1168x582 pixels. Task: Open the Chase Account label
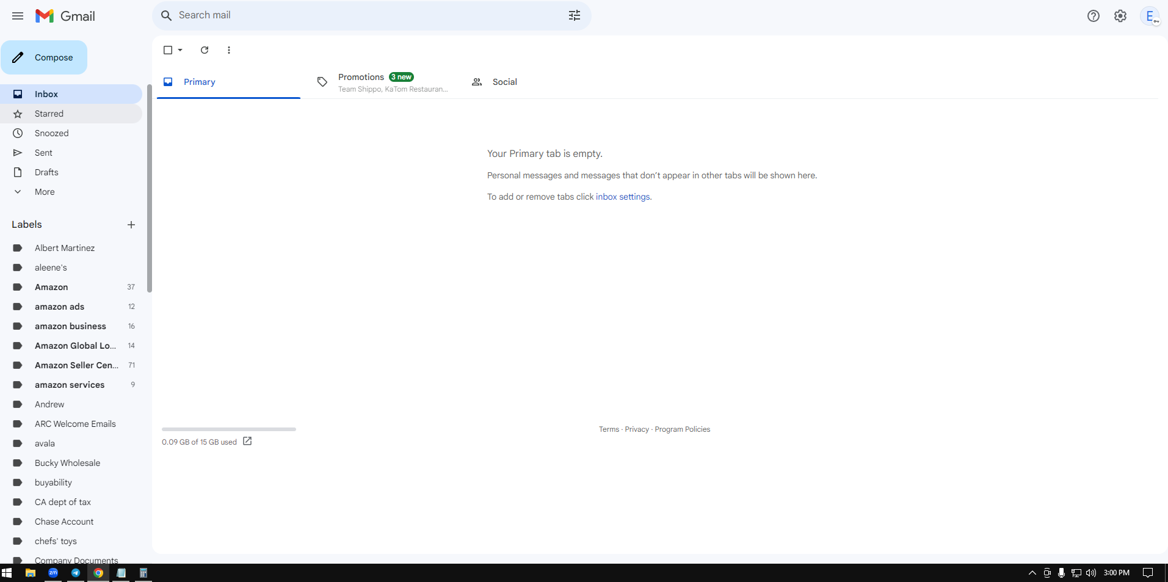71,522
